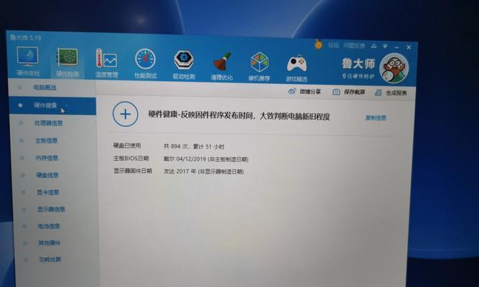
Task: Select 其他硬件 in the sidebar
Action: point(50,243)
